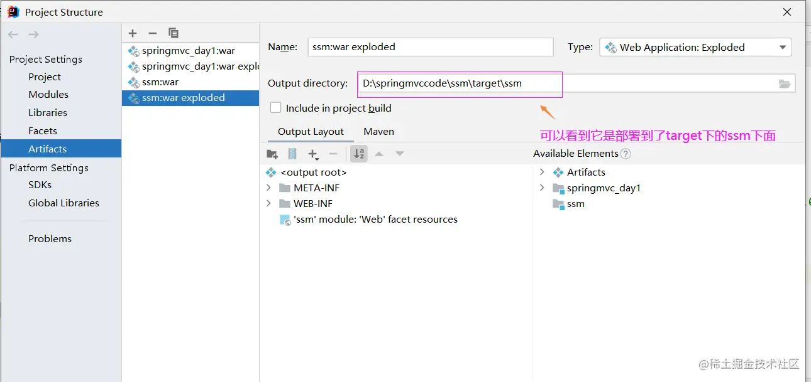Screen dimensions: 811x382
Task: Click the remove element button in layout toolbar
Action: point(333,154)
